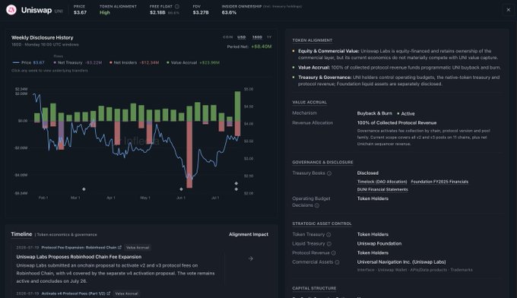This screenshot has height=298, width=517.
Task: Open the Foundation FY2025 Financials link
Action: [439, 182]
